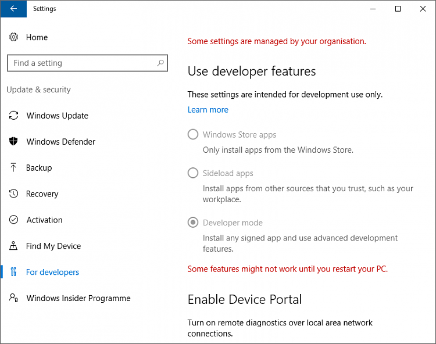Click the restart your PC warning text
436x344 pixels.
288,269
